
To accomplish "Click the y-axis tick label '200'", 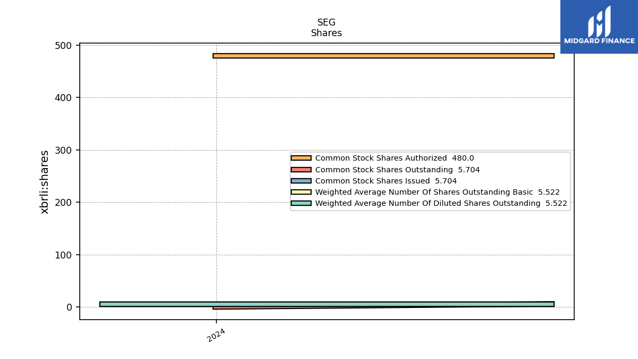I will coord(63,203).
